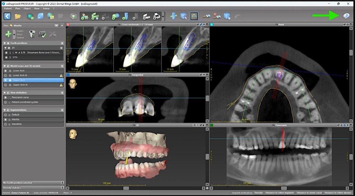Image resolution: width=355 pixels, height=196 pixels.
Task: Click the blue back arrow button
Action: pos(7,16)
